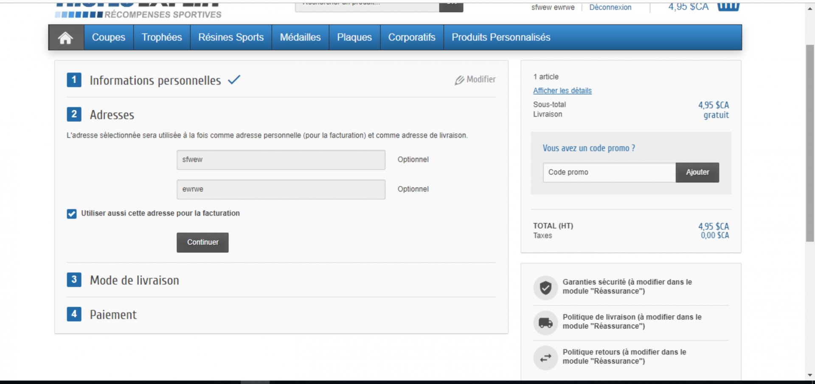
Task: Go to the home page icon
Action: pos(65,38)
